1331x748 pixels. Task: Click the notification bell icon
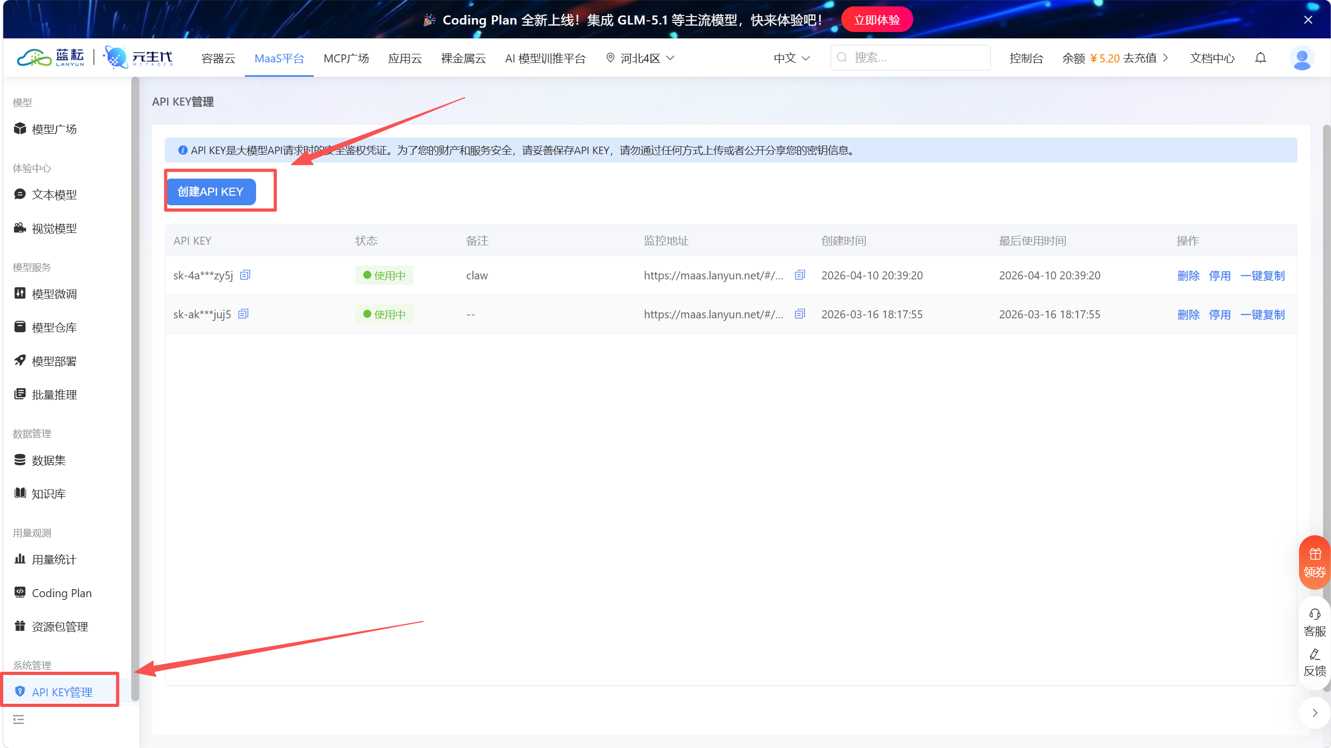click(1260, 58)
